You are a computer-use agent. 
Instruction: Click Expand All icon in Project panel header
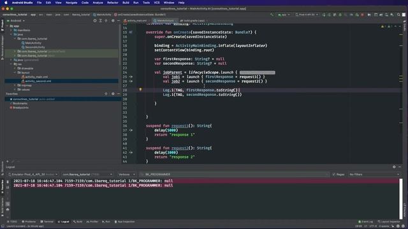point(101,20)
